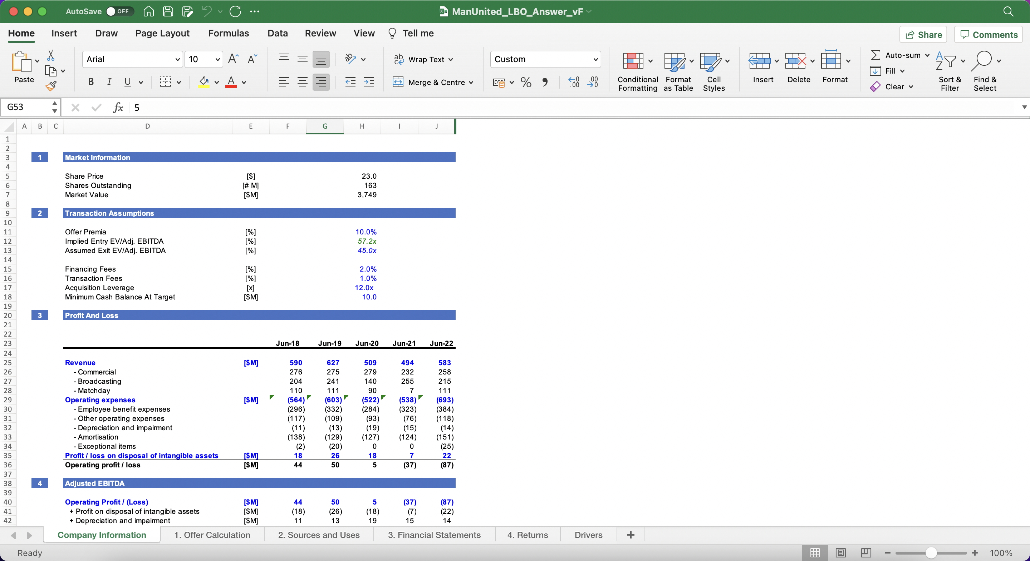Expand the Wrap Text dropdown arrow
This screenshot has height=561, width=1030.
(451, 60)
